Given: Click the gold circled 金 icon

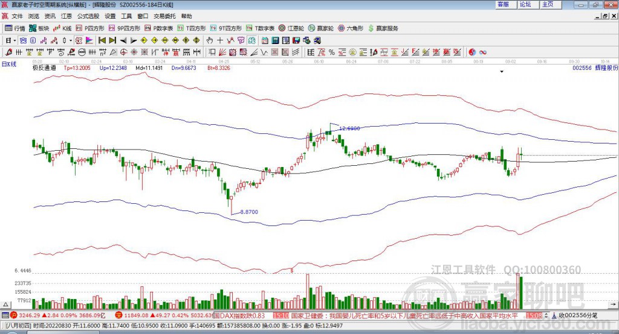Looking at the screenshot, I should pos(352,52).
